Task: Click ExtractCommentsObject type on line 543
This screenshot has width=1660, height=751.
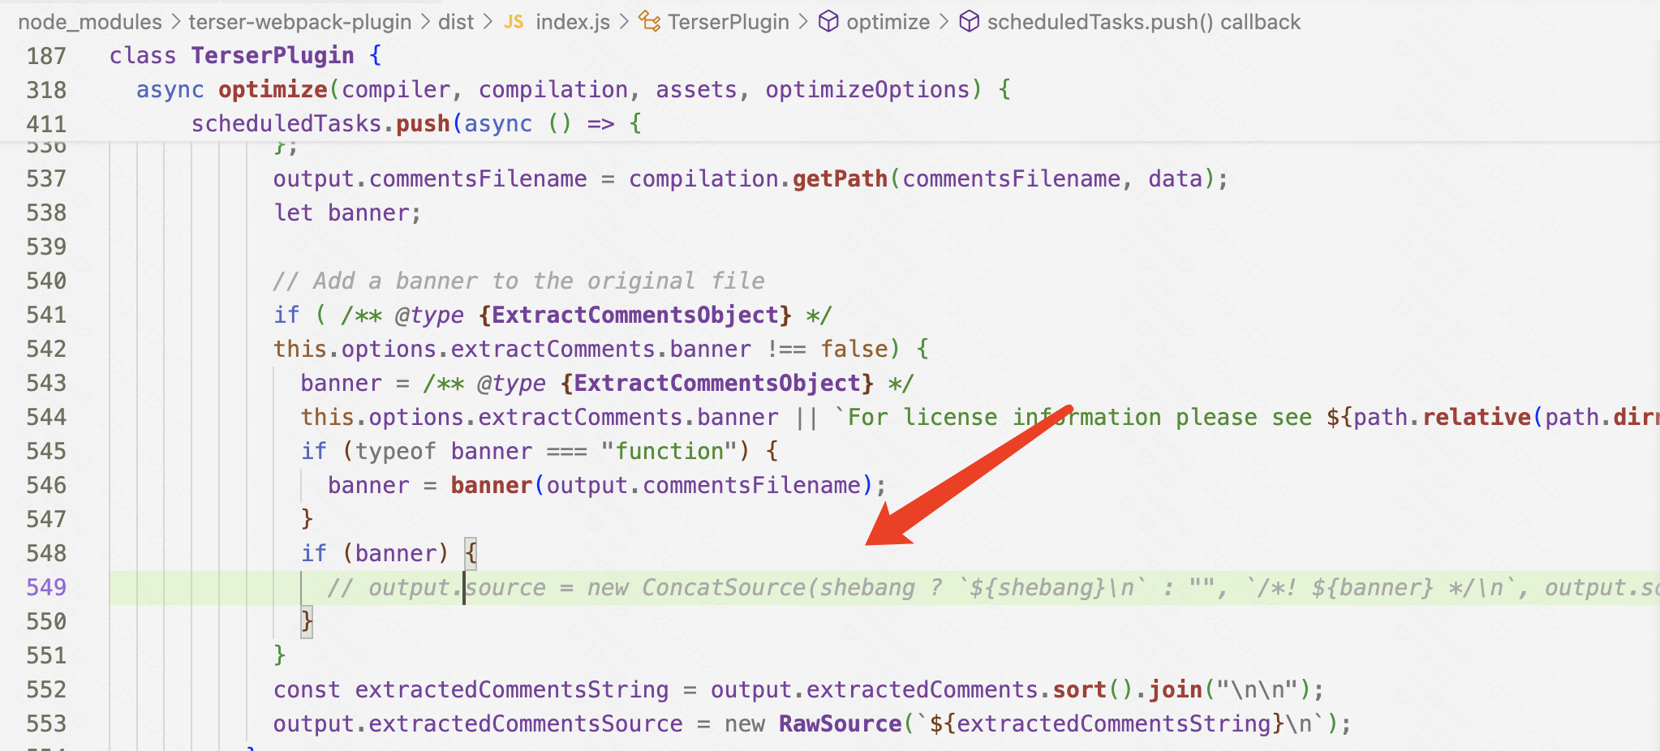Action: click(717, 383)
